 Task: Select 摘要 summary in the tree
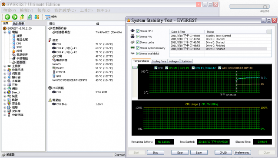[x=19, y=36]
